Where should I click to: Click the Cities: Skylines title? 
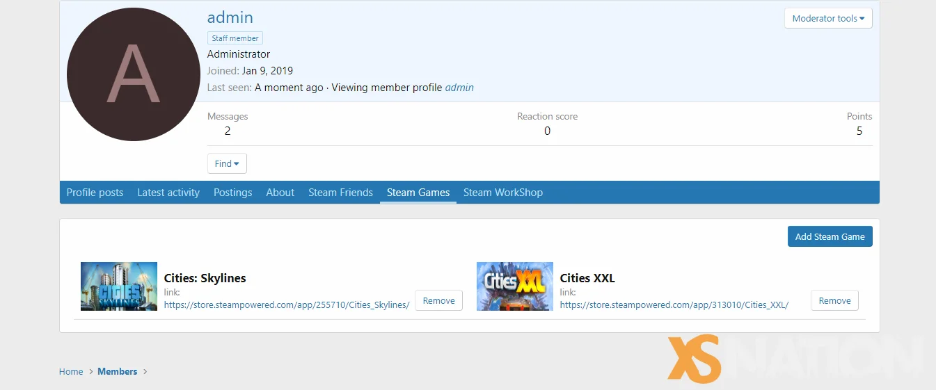coord(205,278)
